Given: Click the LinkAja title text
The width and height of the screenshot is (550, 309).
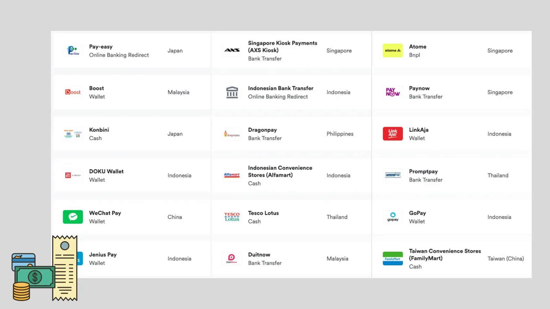Looking at the screenshot, I should coord(419,130).
